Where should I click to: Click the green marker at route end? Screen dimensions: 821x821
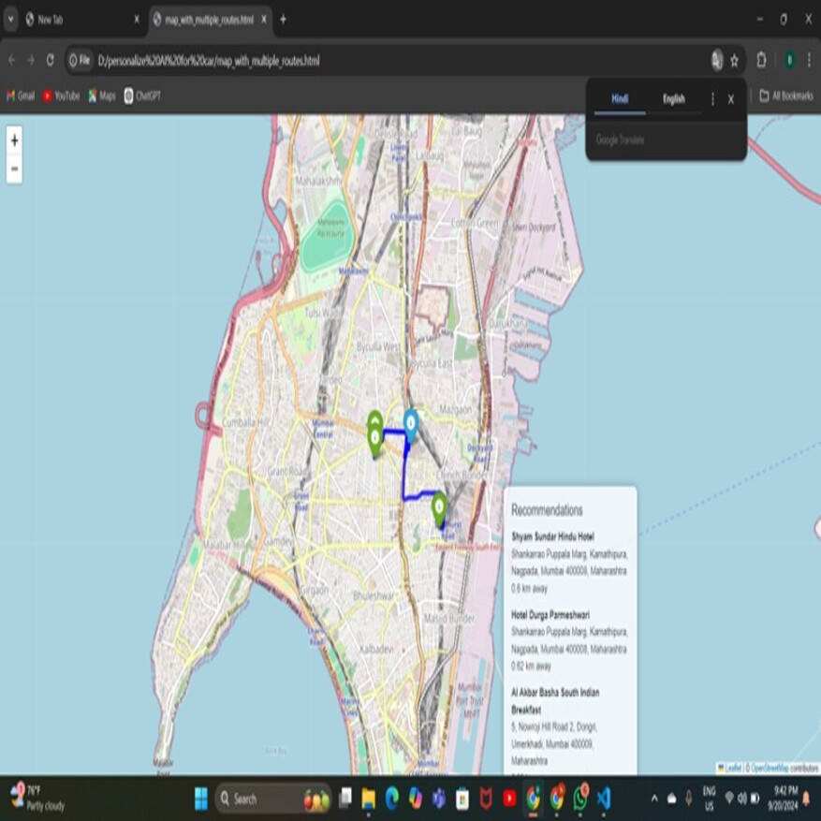(439, 508)
